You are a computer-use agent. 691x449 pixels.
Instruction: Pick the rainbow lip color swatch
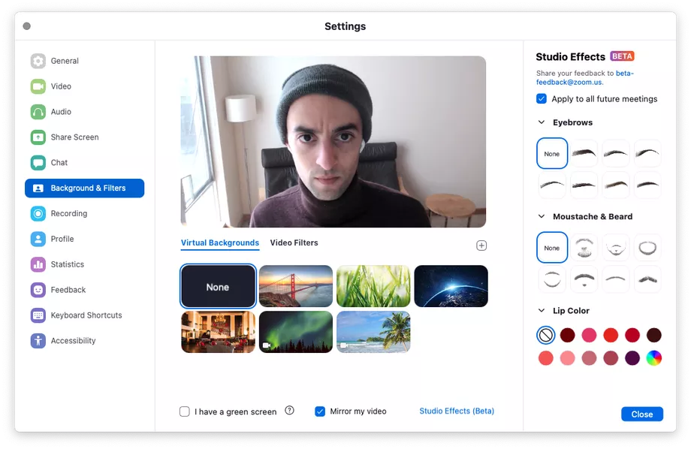(653, 359)
